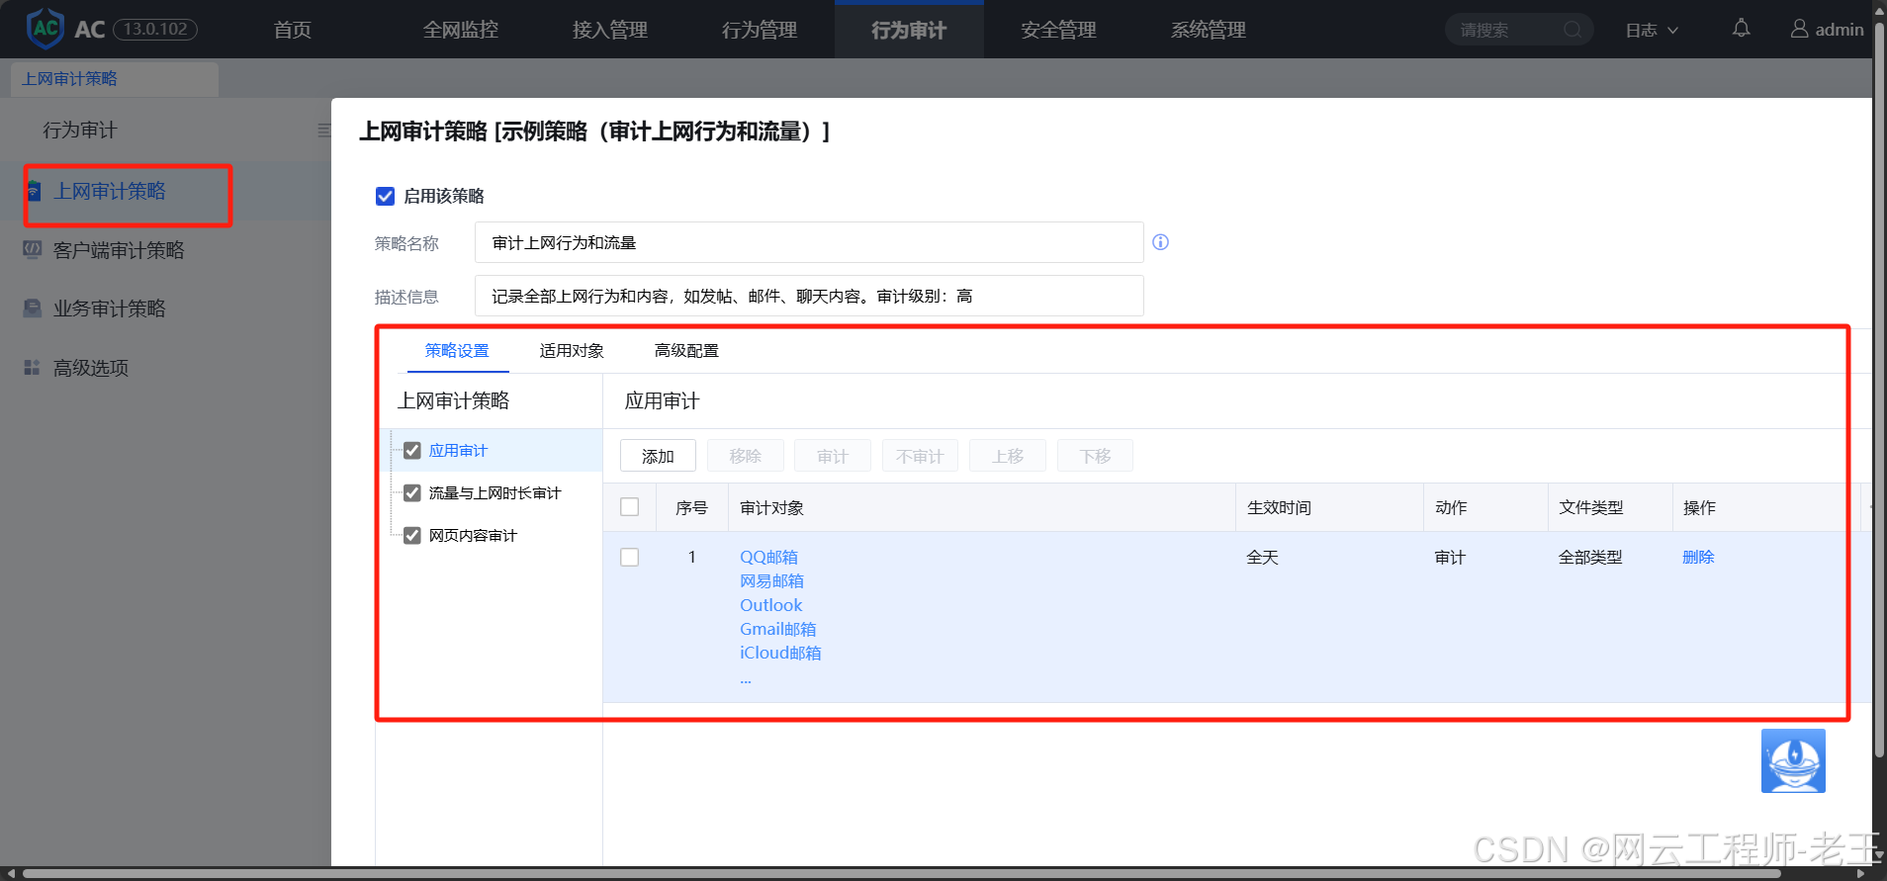Open the Outlook link
Screen dimensions: 1887x881
770,605
